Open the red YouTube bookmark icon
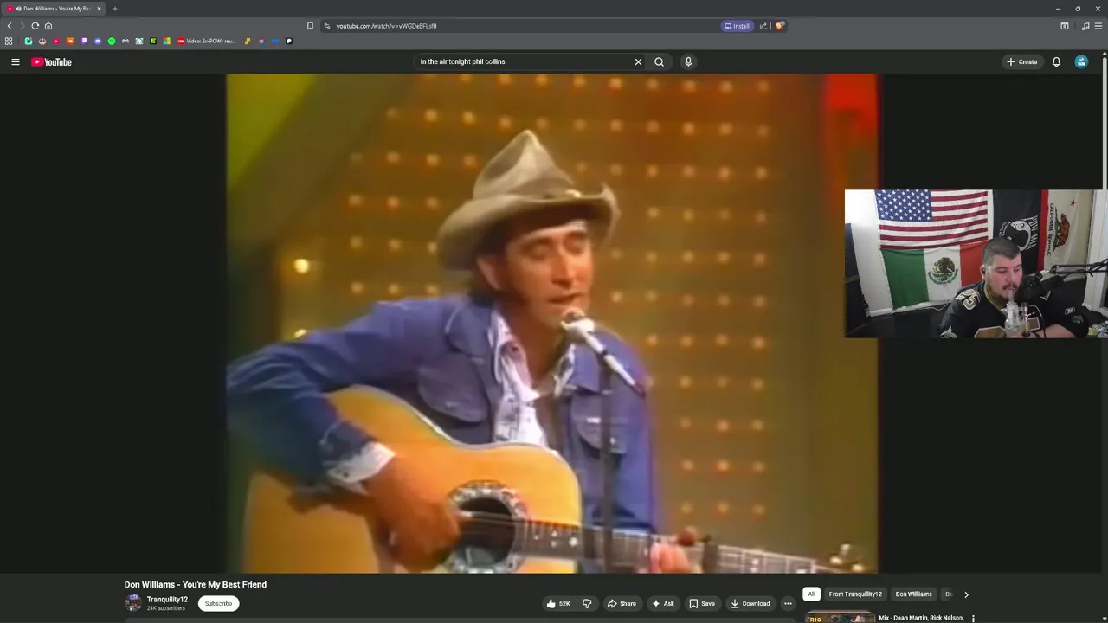Viewport: 1108px width, 623px height. [x=56, y=41]
